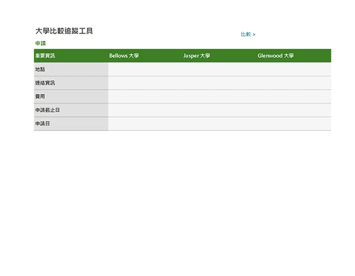Screen dimensions: 355x276
Task: Select the 費用 cell for Bellows 大學
Action: click(x=145, y=97)
